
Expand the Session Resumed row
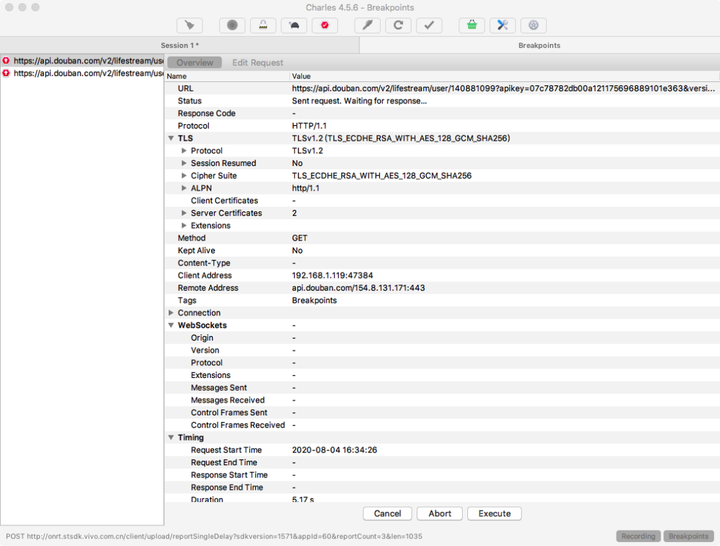184,163
